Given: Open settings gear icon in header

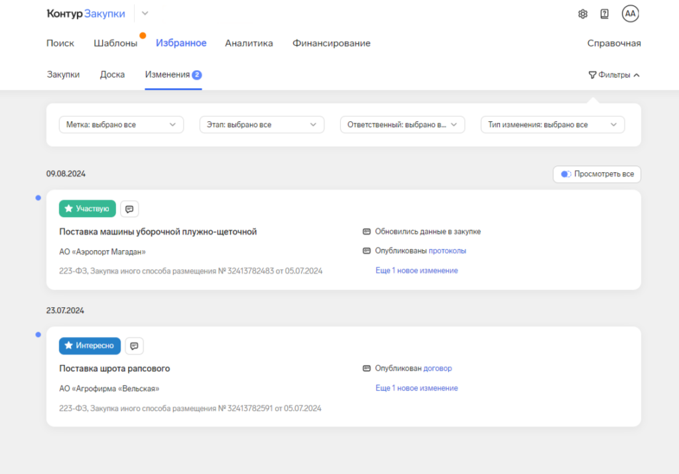Looking at the screenshot, I should click(583, 14).
